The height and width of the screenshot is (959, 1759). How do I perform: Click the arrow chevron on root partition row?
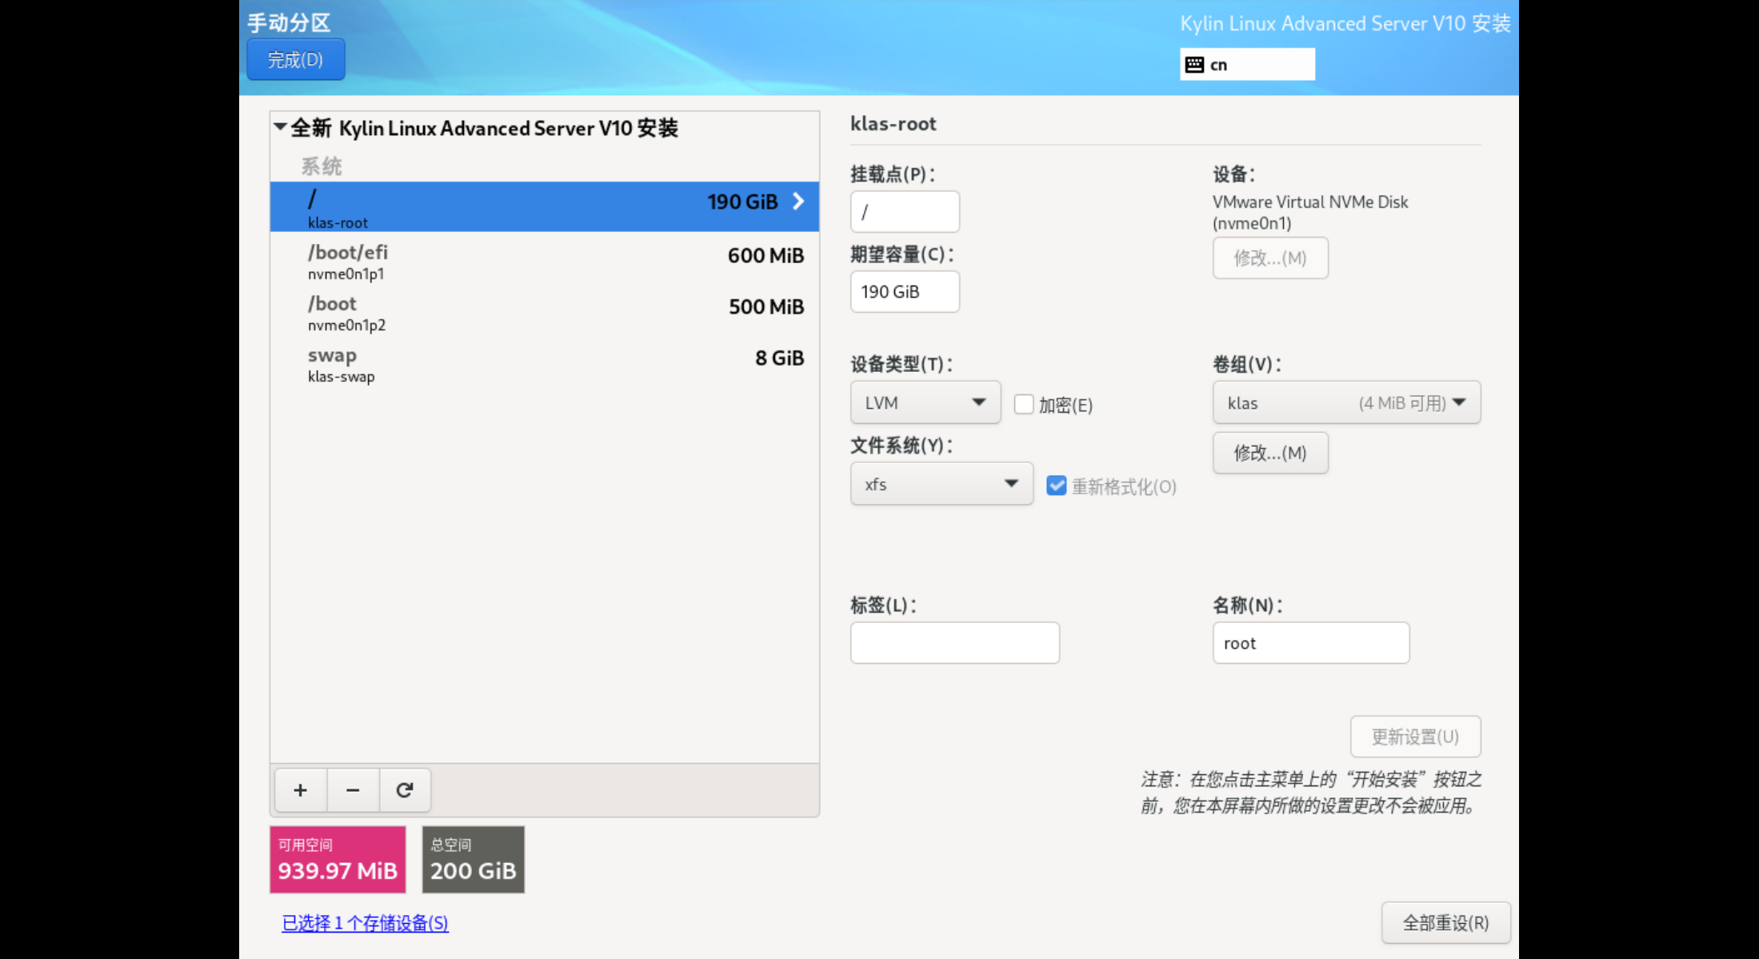coord(798,202)
